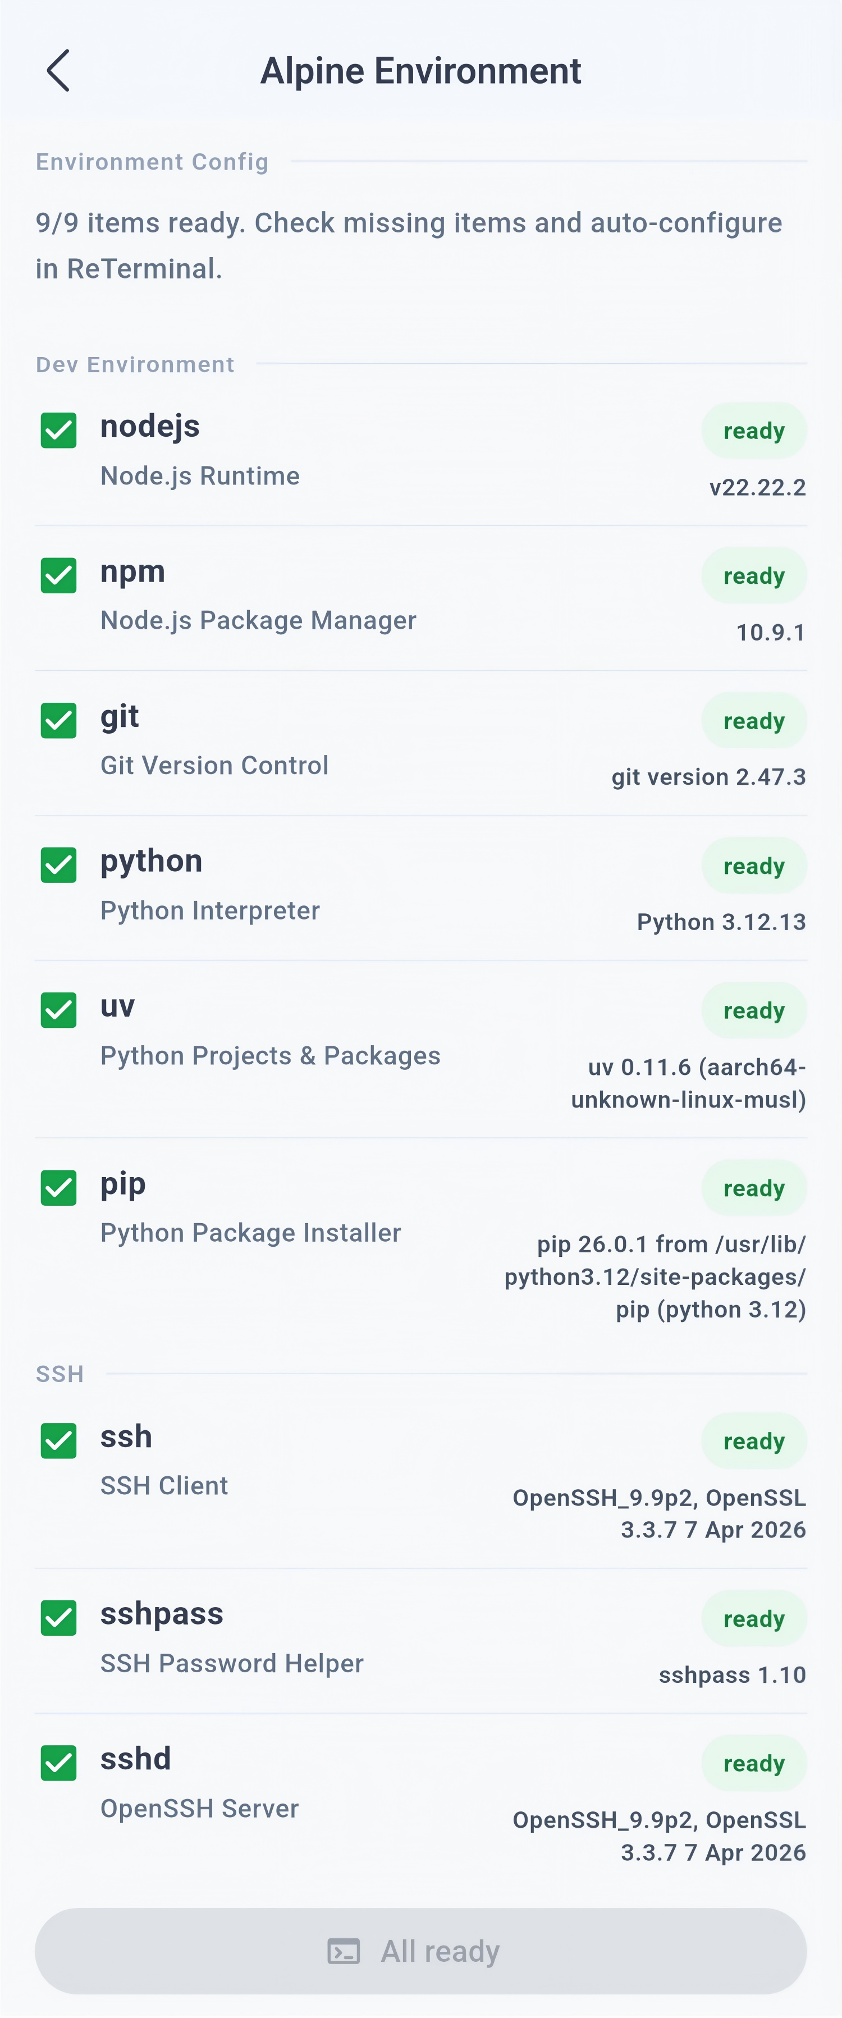
Task: Click the Python 3.12.13 version text
Action: click(721, 922)
